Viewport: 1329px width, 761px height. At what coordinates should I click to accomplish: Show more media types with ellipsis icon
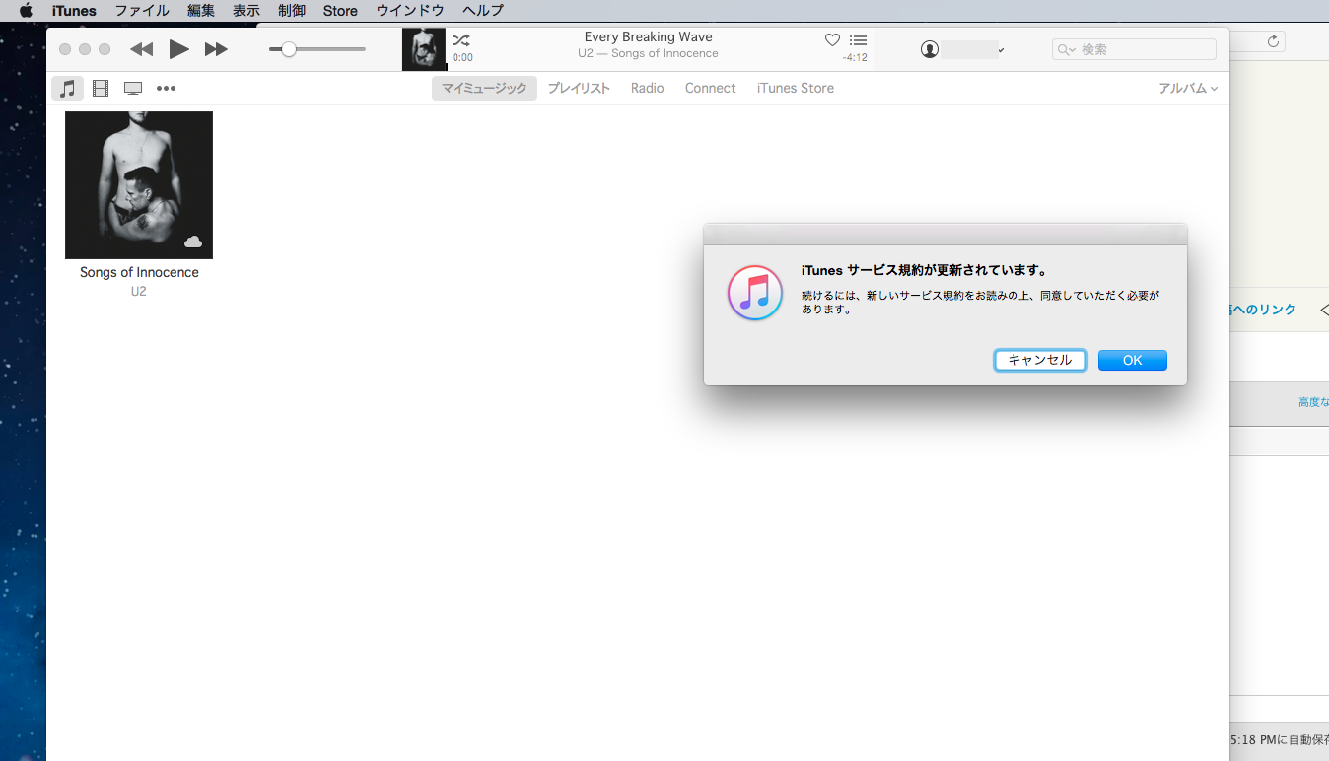[x=166, y=88]
